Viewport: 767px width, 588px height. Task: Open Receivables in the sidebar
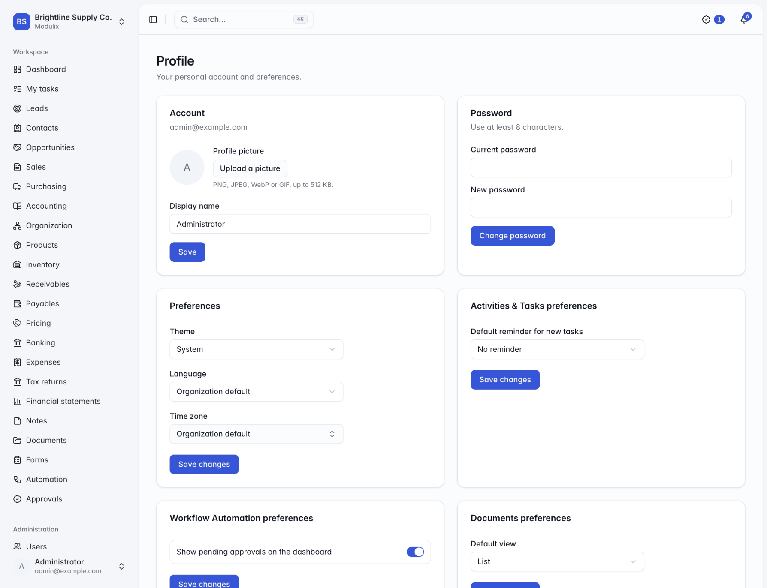[69, 284]
